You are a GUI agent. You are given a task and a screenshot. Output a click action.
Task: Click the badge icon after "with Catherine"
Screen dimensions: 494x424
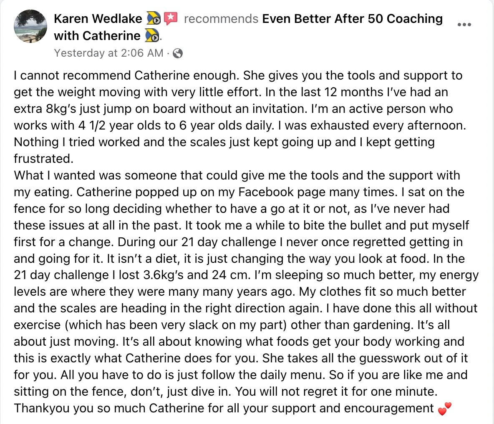152,36
